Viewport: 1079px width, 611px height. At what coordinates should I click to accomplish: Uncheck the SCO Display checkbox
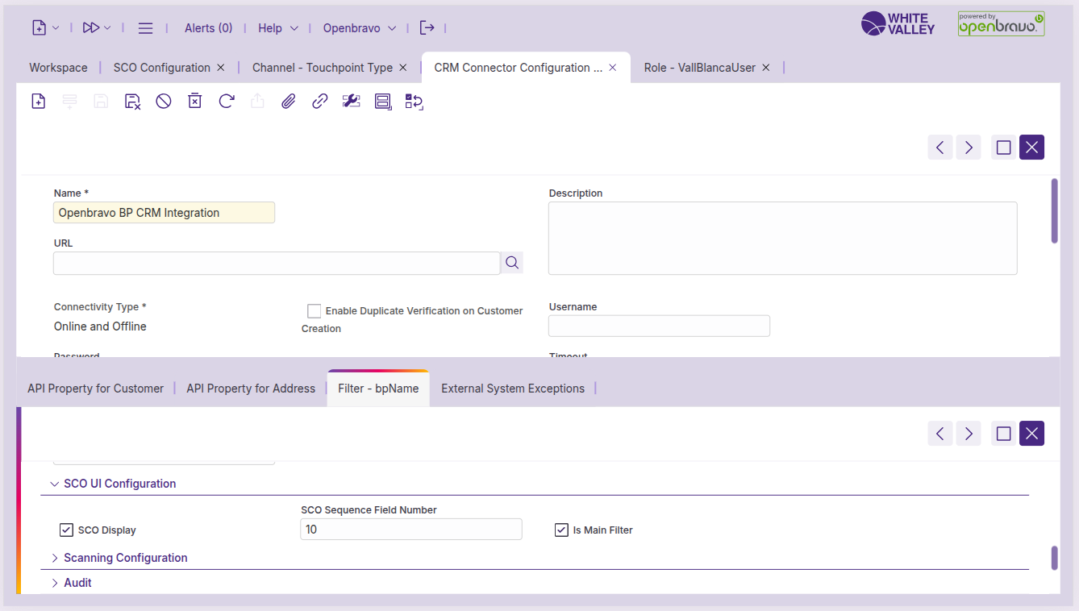[x=67, y=530]
